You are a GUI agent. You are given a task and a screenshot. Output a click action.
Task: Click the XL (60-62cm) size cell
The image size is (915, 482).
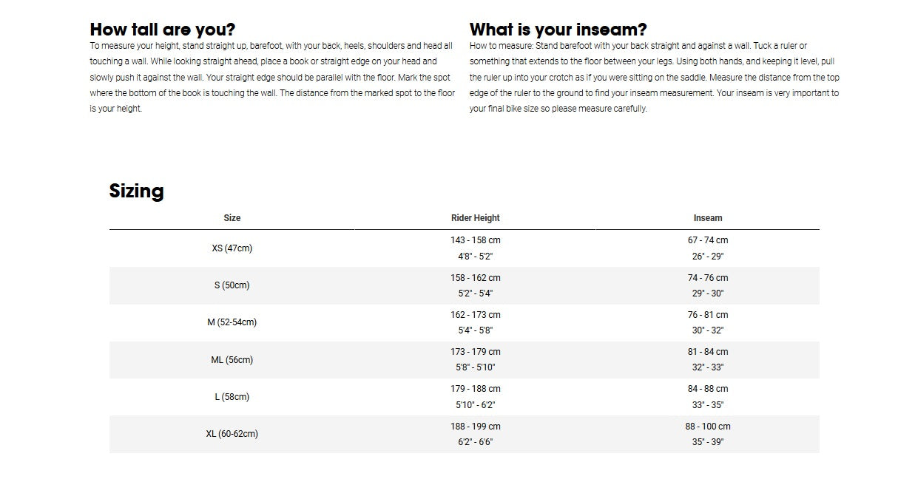tap(232, 434)
